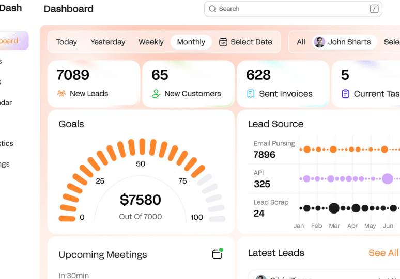Click the calendar icon beside Select Date

pos(223,42)
